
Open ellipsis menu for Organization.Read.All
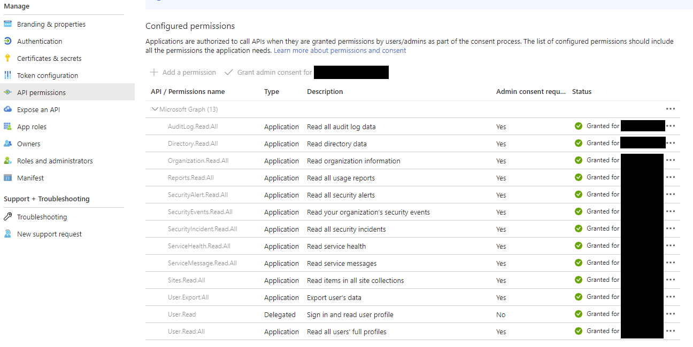[x=671, y=160]
